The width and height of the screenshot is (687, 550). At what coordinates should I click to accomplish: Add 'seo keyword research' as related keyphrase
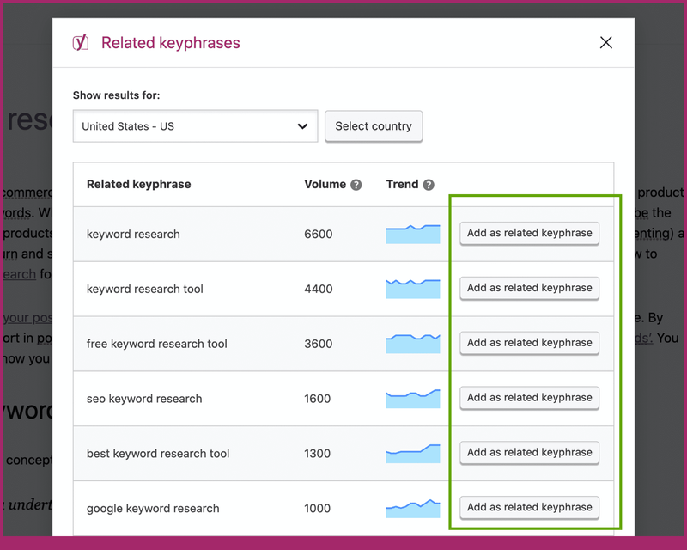(x=529, y=398)
